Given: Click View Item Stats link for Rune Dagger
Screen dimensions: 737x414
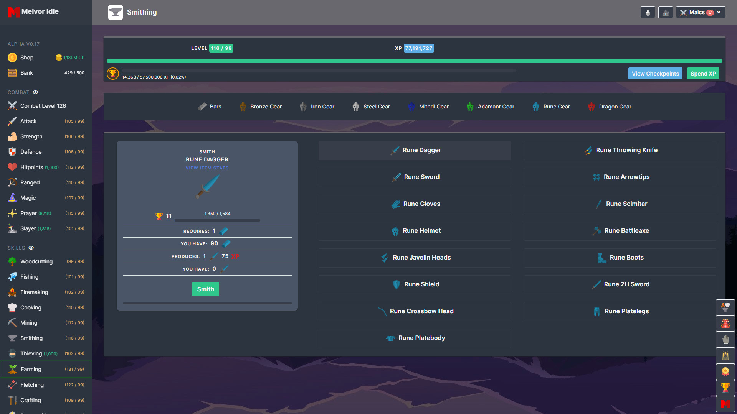Looking at the screenshot, I should (207, 168).
